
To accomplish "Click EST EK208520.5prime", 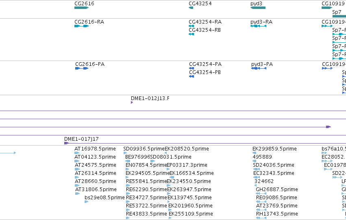I will [x=187, y=149].
